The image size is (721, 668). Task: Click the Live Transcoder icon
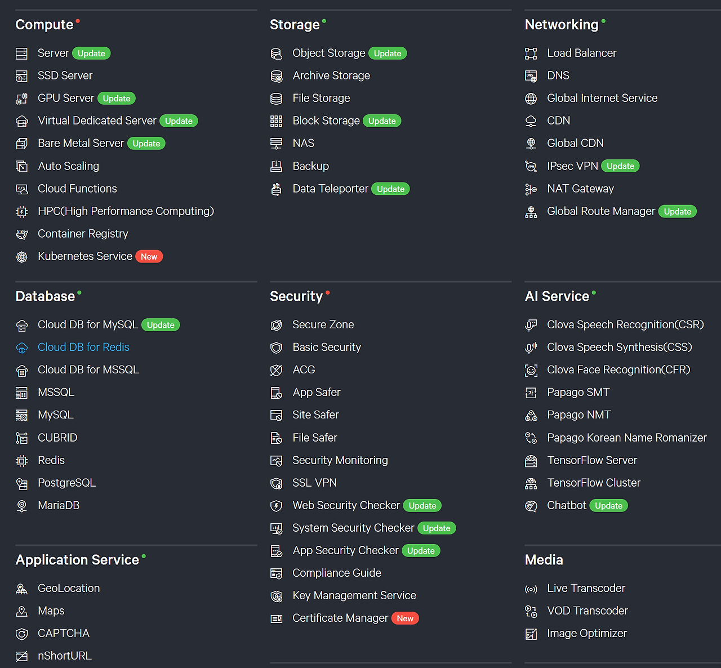[x=531, y=589]
